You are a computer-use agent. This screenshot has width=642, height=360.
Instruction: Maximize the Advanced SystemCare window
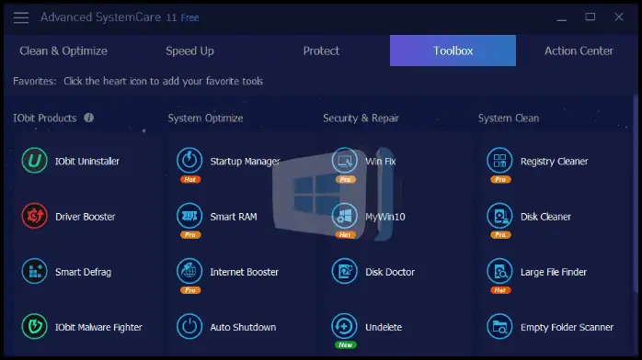tap(590, 17)
